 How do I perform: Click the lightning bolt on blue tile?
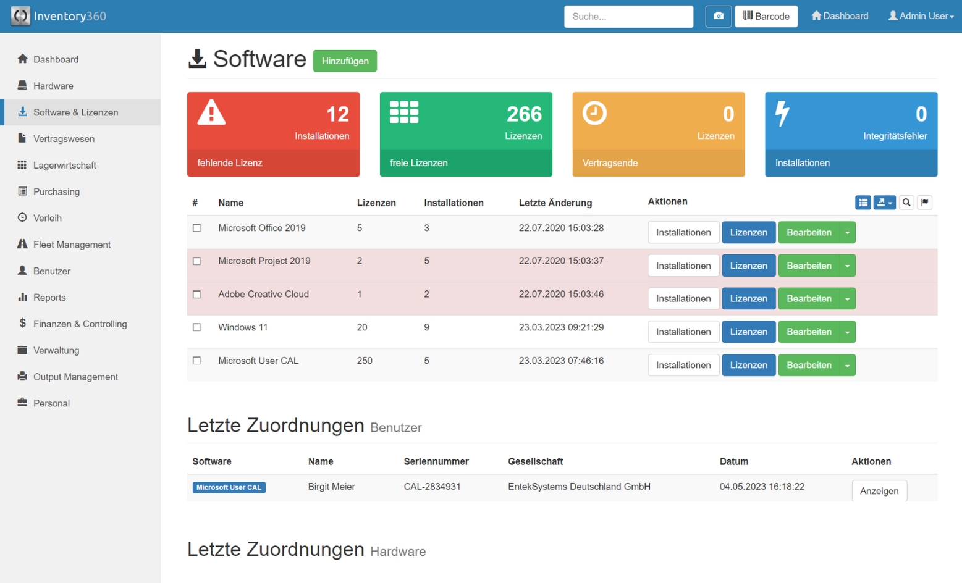[782, 114]
